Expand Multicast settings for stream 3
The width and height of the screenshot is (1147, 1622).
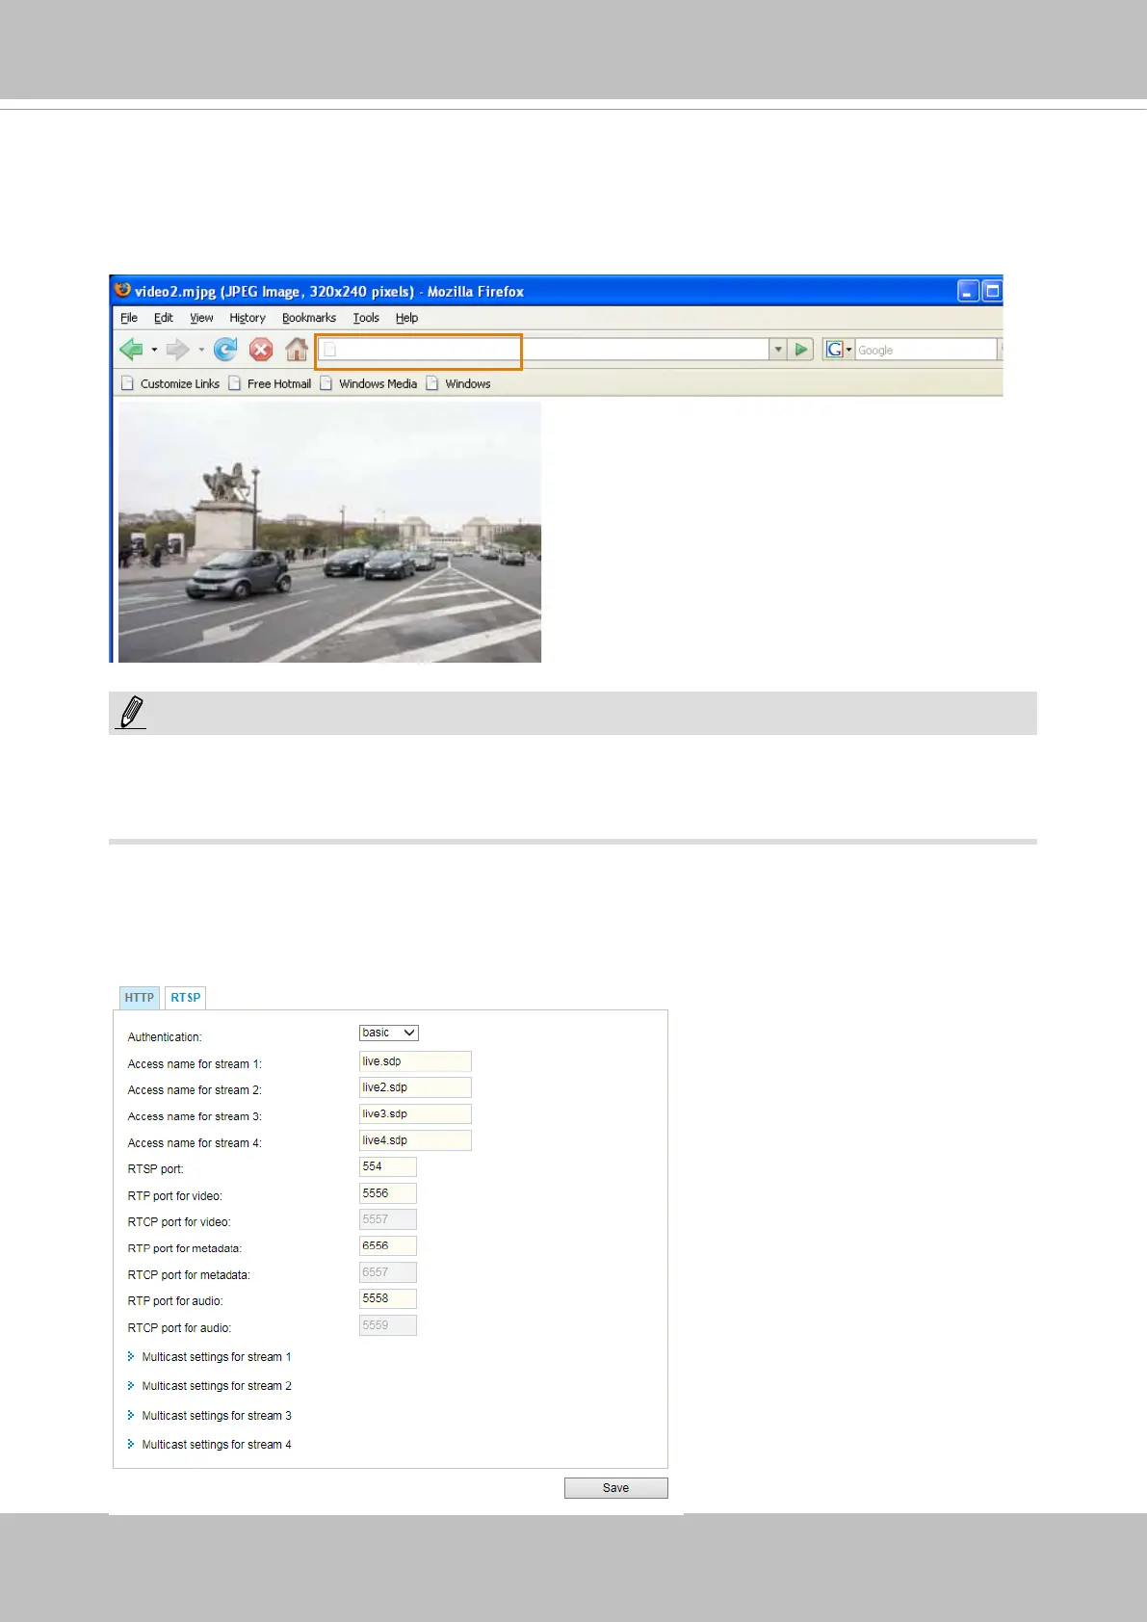click(x=209, y=1416)
